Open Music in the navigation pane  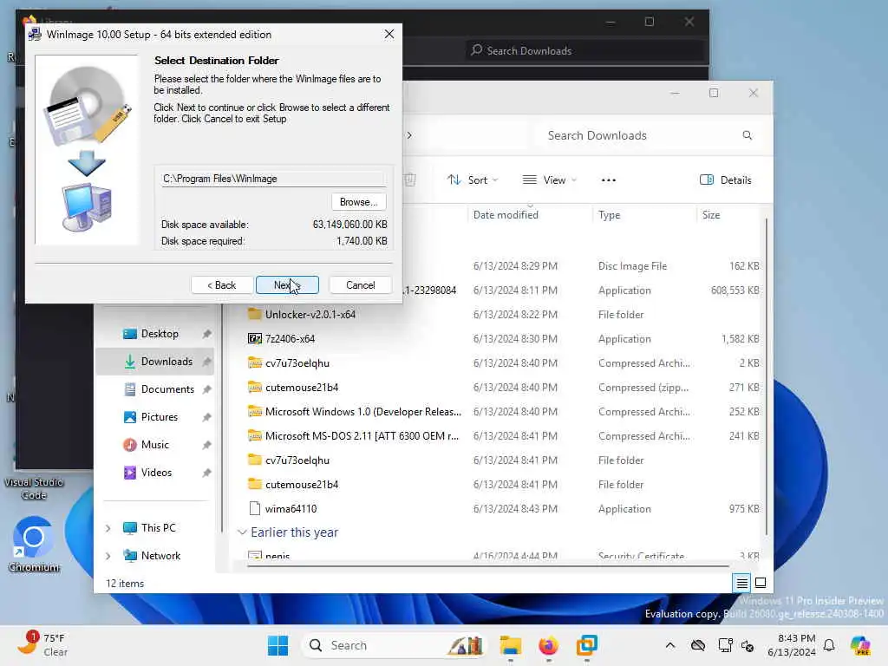154,445
